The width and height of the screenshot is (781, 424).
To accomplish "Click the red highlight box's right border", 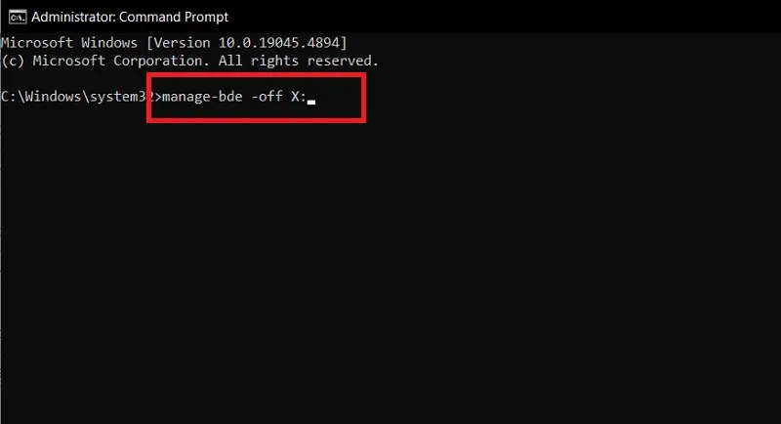I will point(363,98).
